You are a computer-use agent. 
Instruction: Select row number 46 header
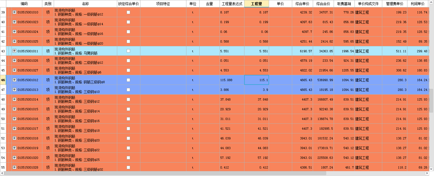pyautogui.click(x=3, y=80)
